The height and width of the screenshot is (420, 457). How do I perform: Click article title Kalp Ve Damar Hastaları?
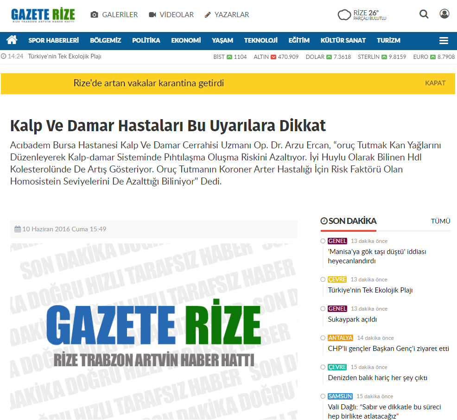coord(168,126)
